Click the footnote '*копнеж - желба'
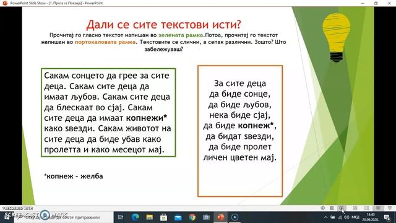The height and width of the screenshot is (223, 396). [74, 176]
